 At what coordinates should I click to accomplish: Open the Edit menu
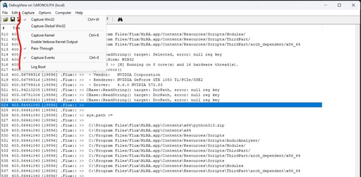coord(14,13)
